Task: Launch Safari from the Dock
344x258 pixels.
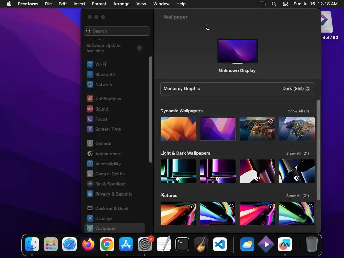Action: pyautogui.click(x=70, y=244)
